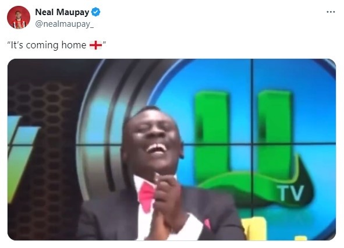344x248 pixels.
Task: Click the opening quotation mark of tweet
Action: pyautogui.click(x=9, y=45)
